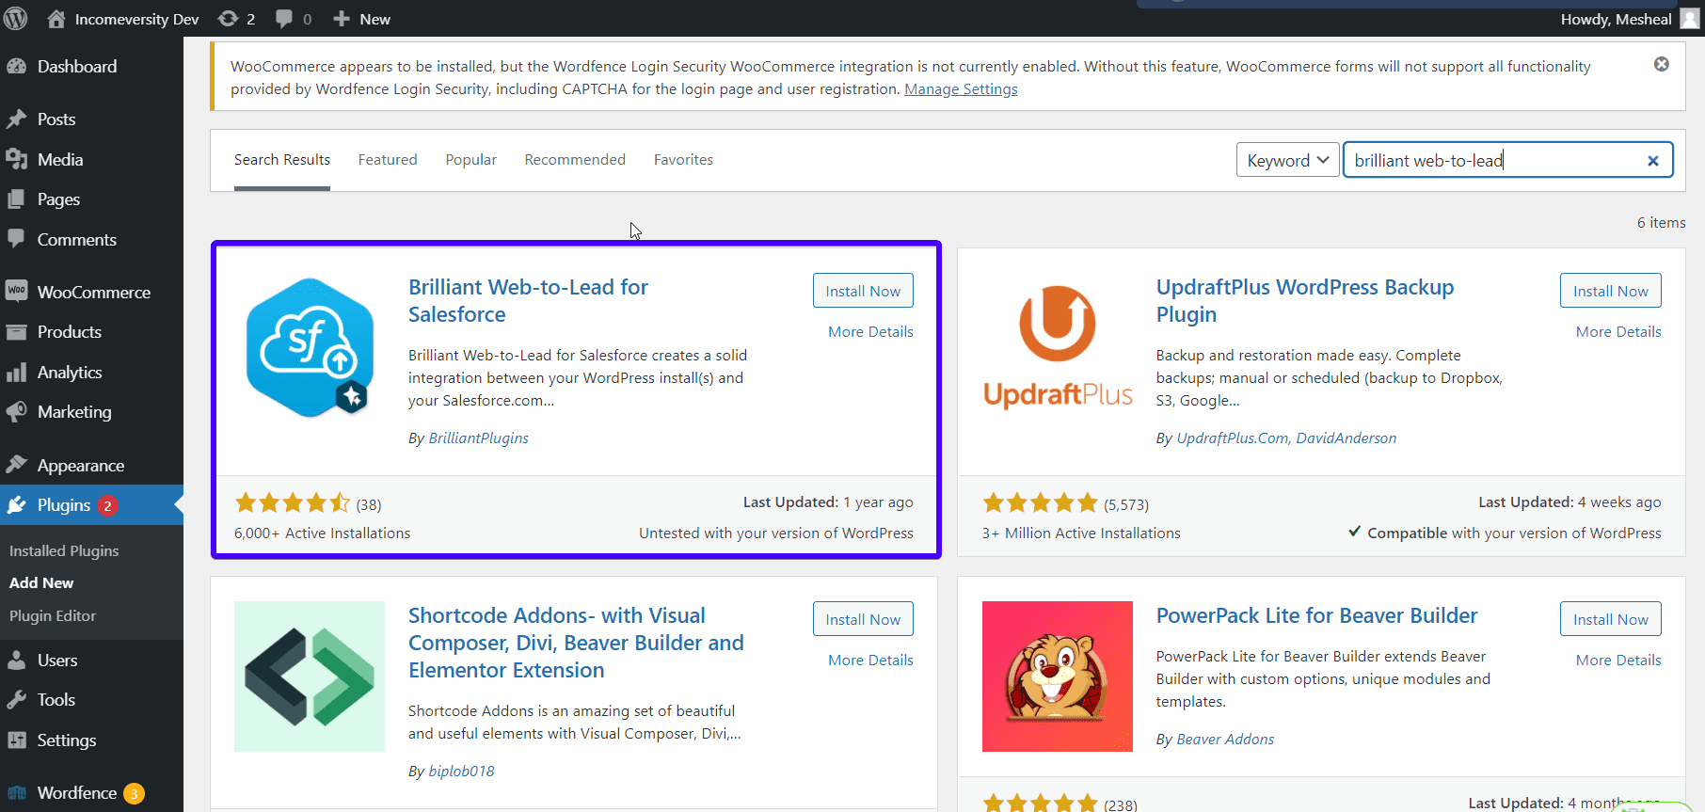
Task: Open biplob018 author link
Action: [x=461, y=771]
